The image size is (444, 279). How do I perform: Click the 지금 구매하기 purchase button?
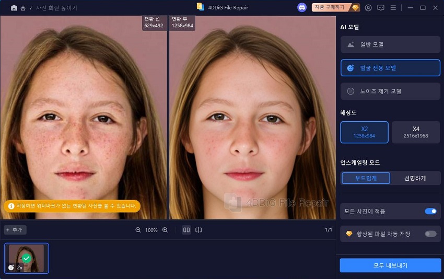click(335, 7)
